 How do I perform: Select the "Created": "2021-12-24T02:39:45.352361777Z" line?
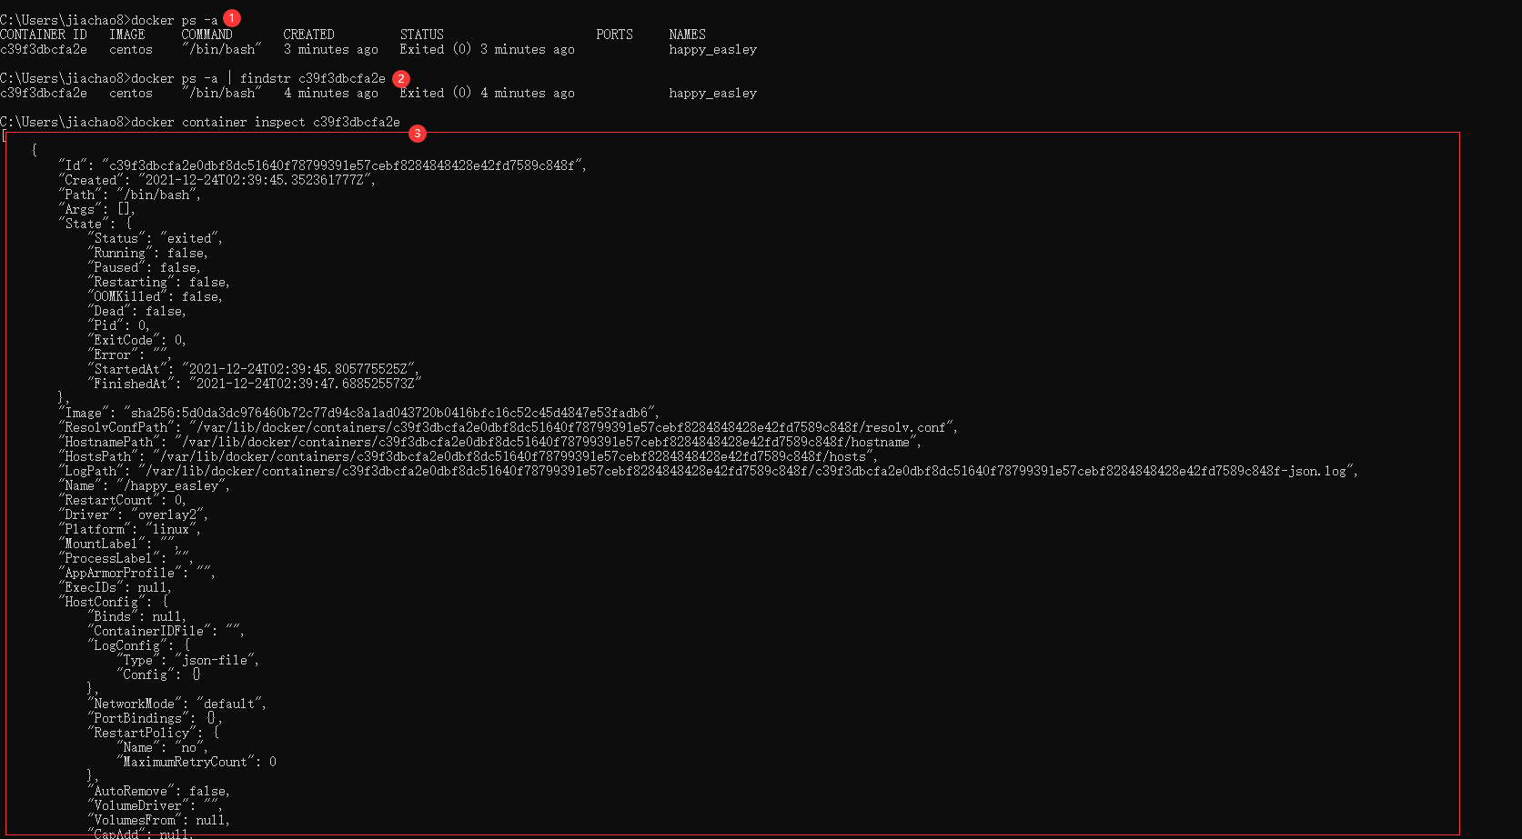(x=217, y=180)
